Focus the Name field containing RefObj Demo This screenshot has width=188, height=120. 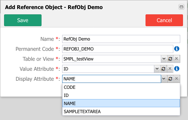click(x=121, y=39)
